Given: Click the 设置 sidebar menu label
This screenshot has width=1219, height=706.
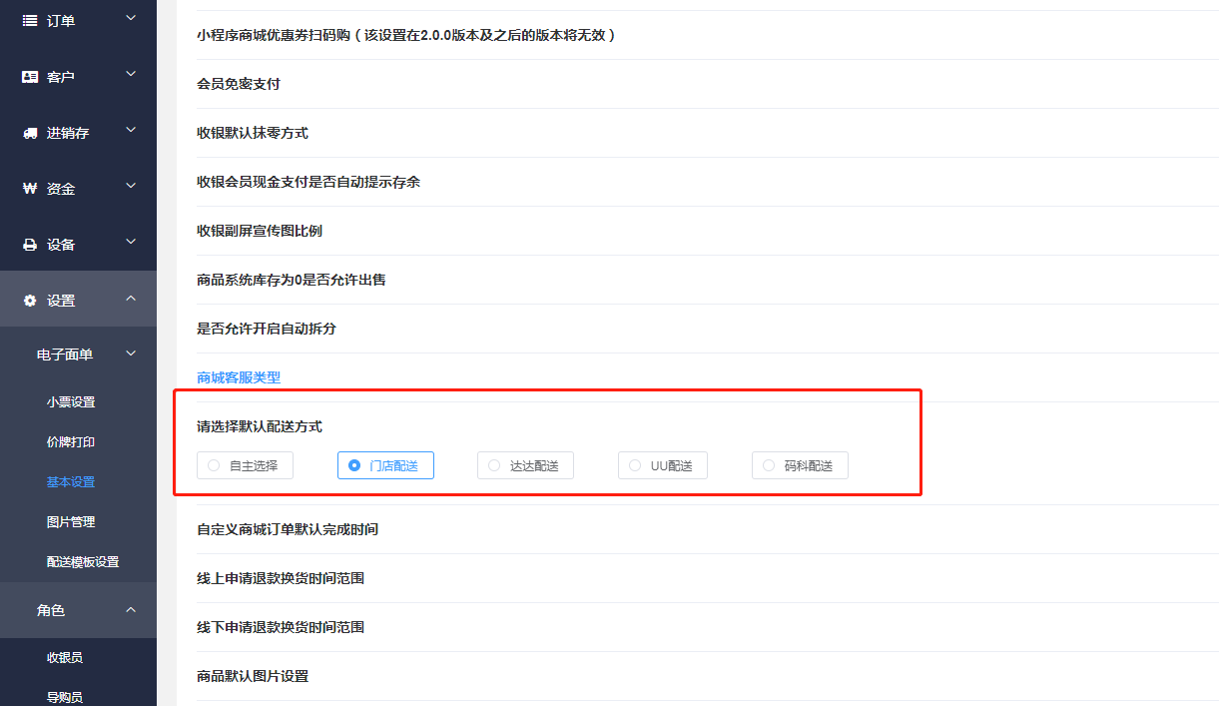Looking at the screenshot, I should point(61,301).
